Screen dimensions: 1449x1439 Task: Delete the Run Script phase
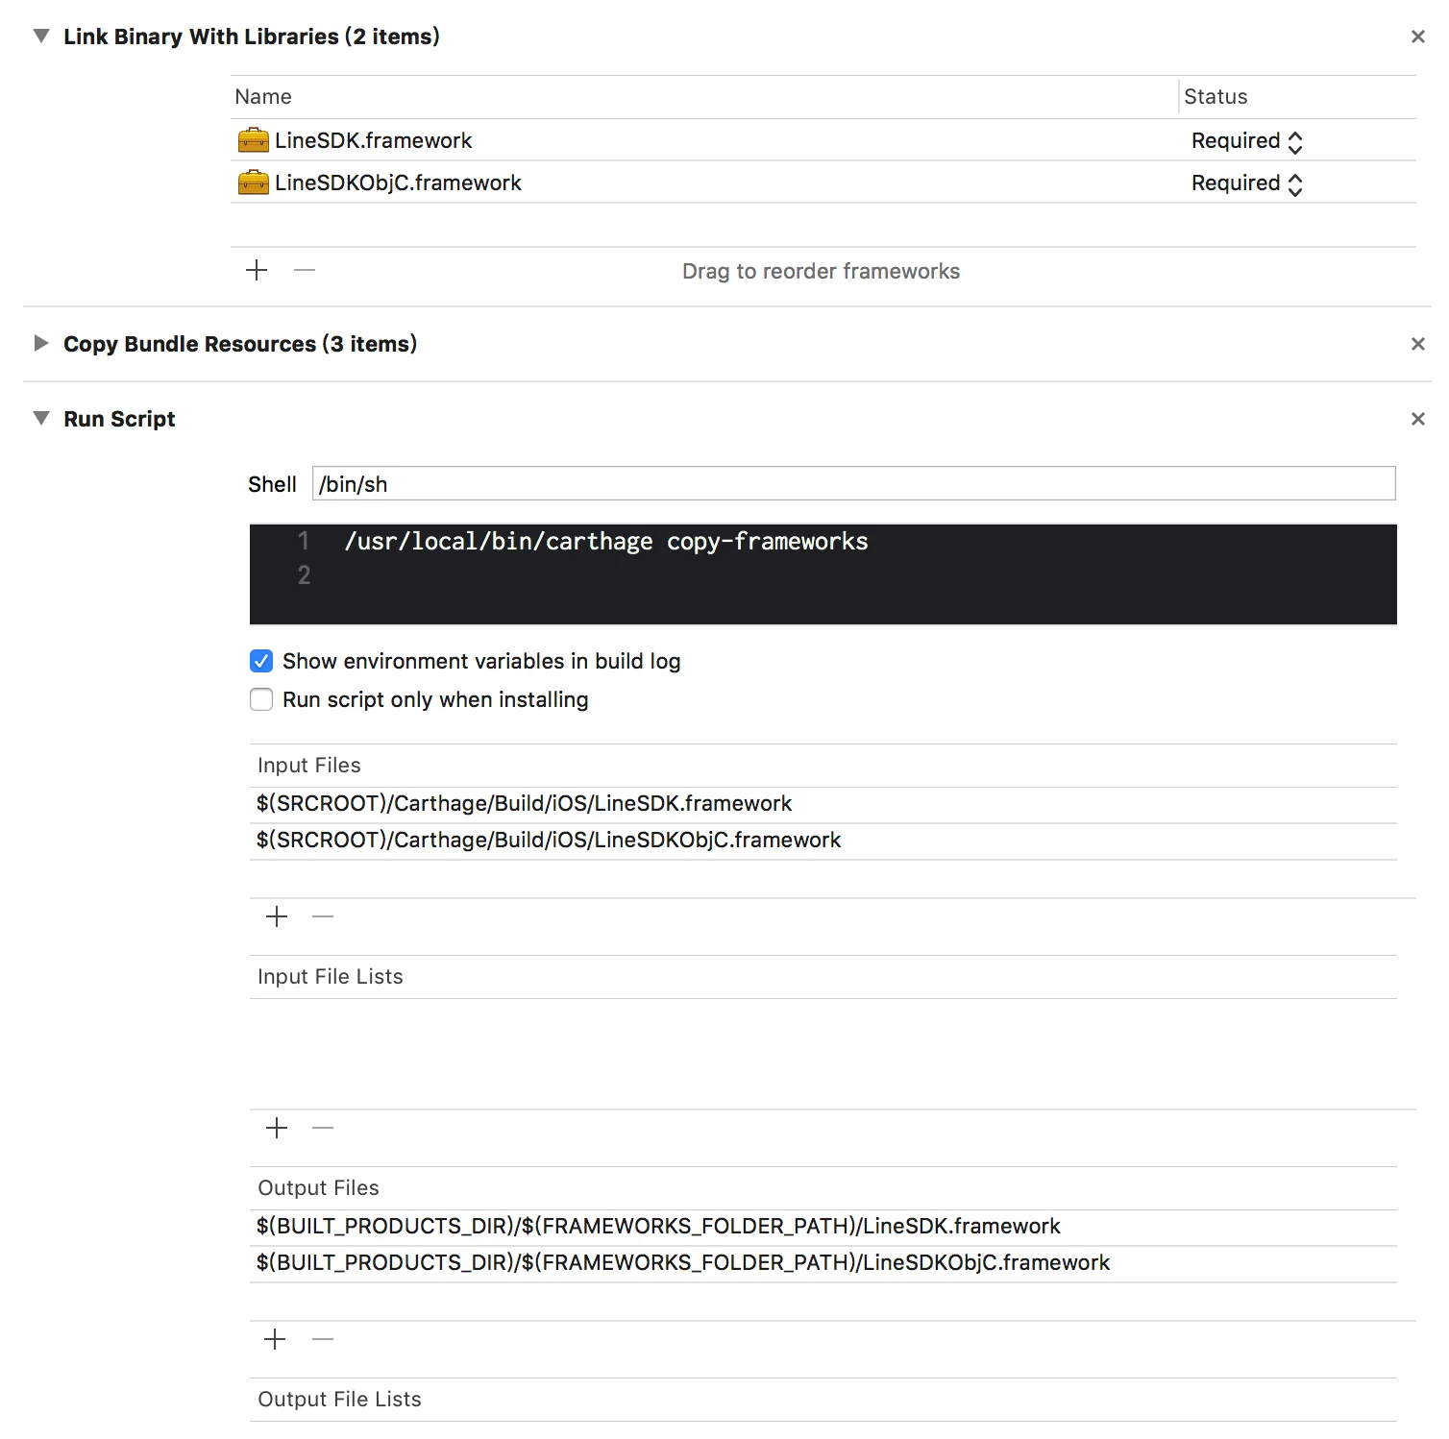1417,419
